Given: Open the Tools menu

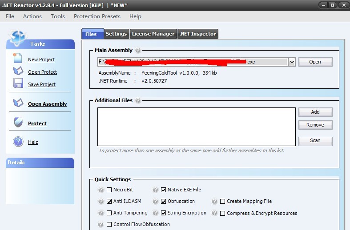Looking at the screenshot, I should pyautogui.click(x=58, y=16).
